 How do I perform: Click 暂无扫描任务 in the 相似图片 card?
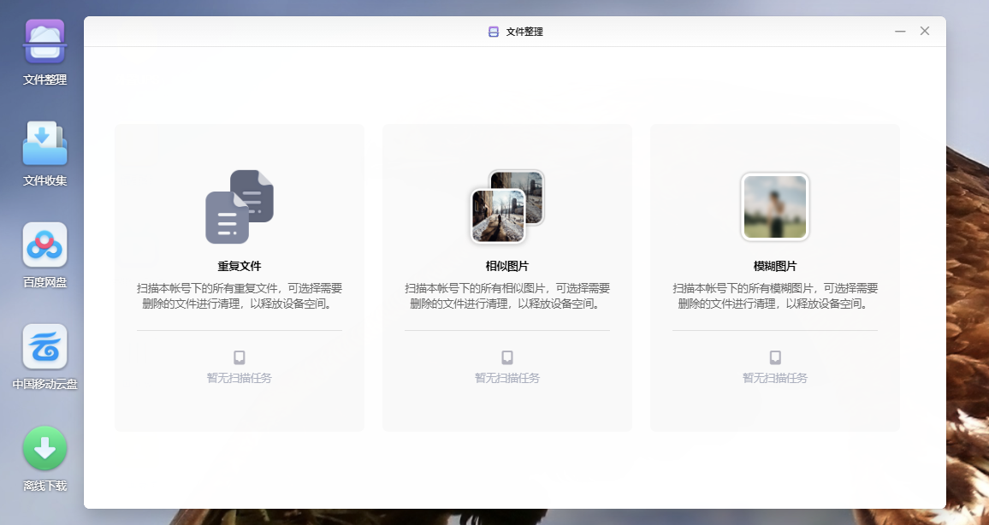(507, 378)
